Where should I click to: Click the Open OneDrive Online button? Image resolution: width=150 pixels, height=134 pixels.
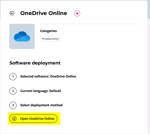point(33,118)
